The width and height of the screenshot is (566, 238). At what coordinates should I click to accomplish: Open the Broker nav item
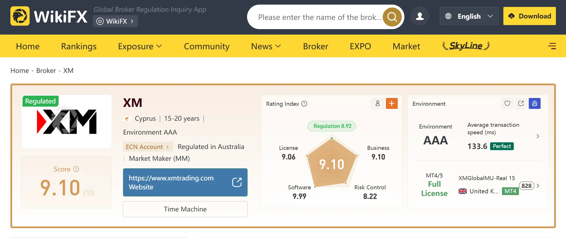(x=316, y=46)
